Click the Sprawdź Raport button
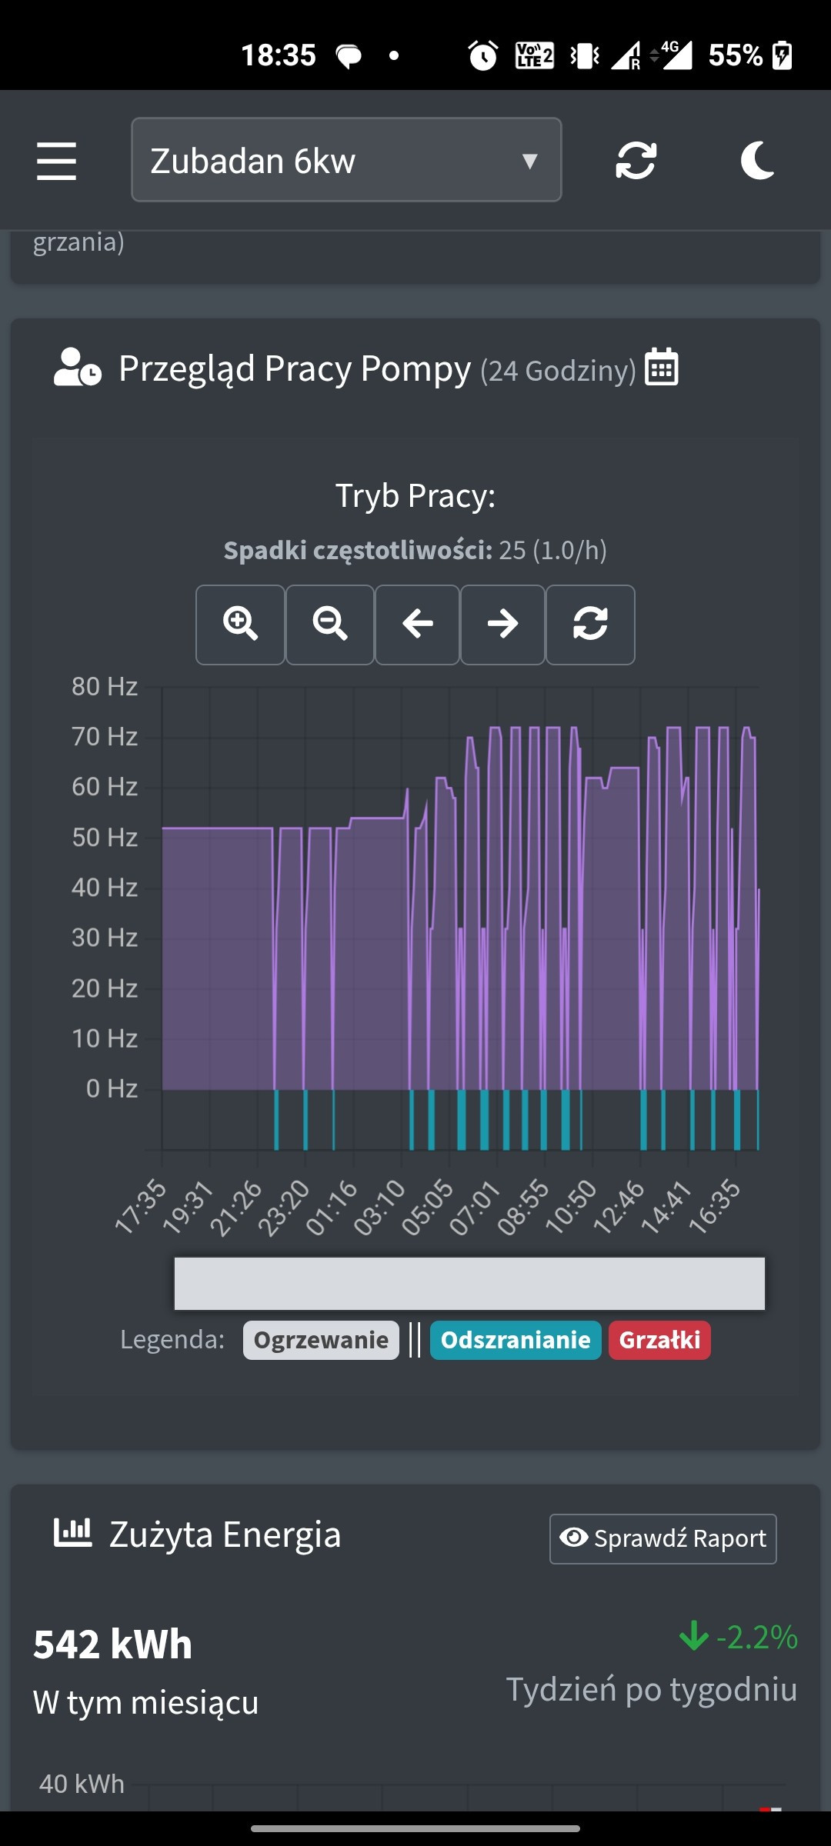Image resolution: width=831 pixels, height=1846 pixels. click(662, 1538)
